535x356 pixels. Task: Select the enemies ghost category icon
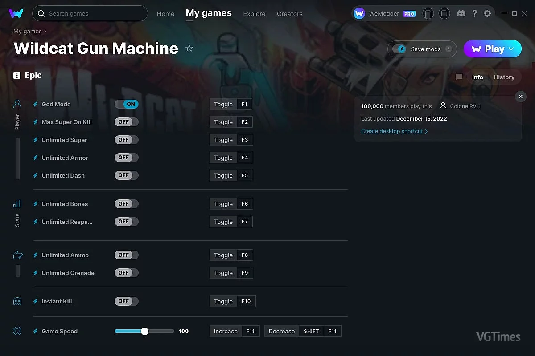pos(17,301)
